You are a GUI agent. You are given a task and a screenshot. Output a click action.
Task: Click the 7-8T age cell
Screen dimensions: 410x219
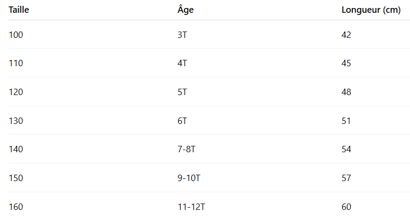point(187,149)
